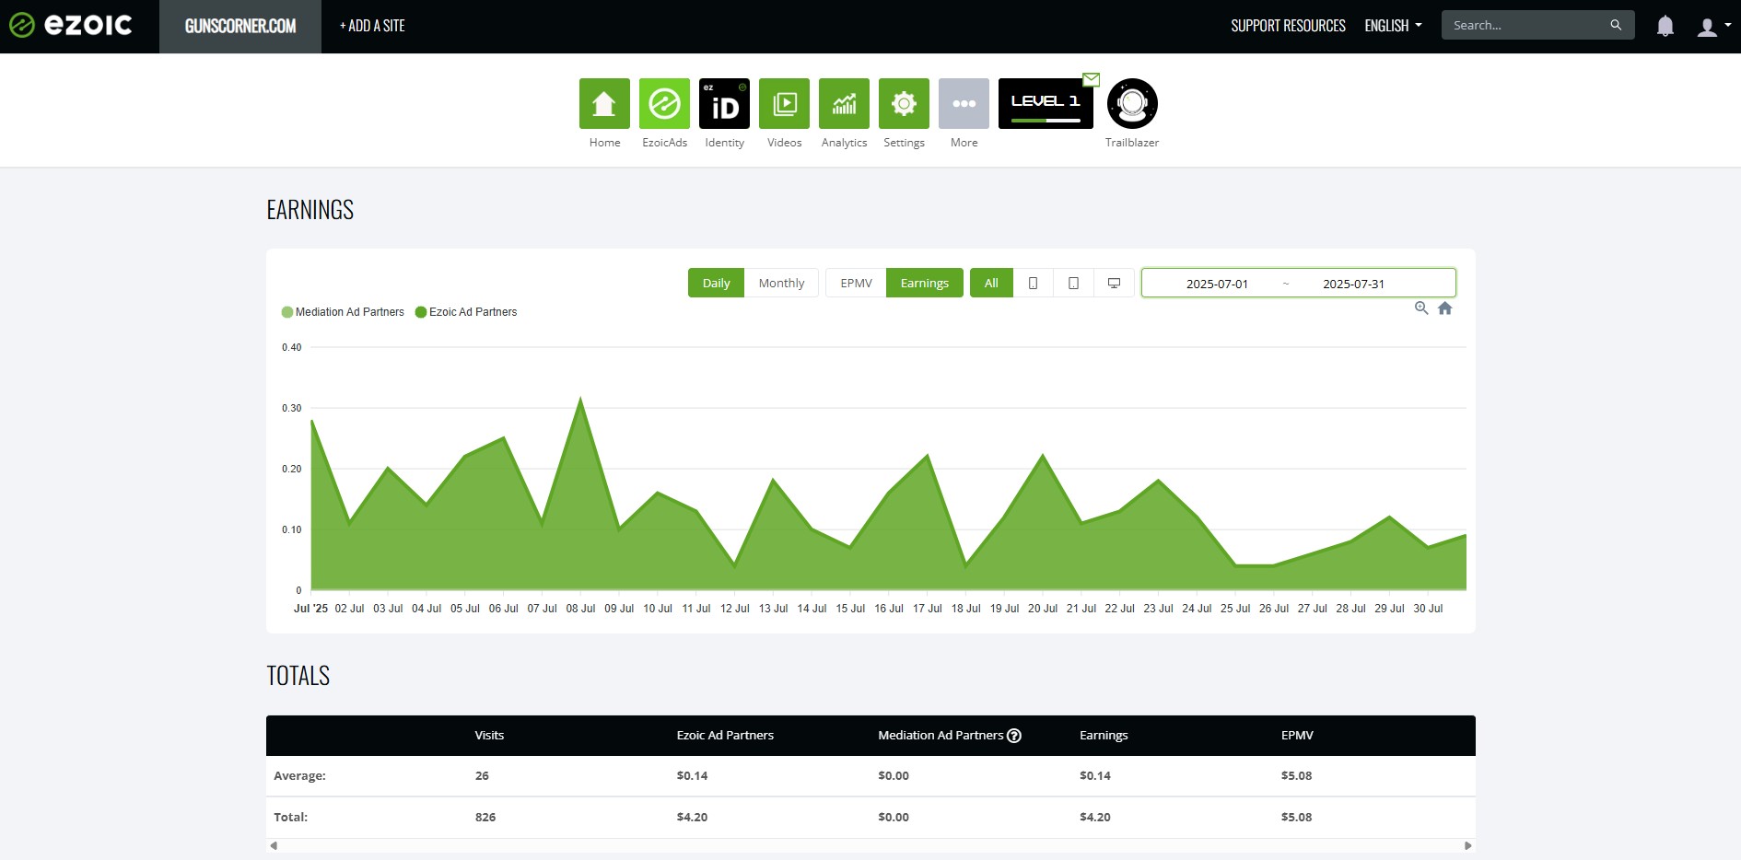Click the Earnings column header
The image size is (1741, 860).
(1104, 735)
